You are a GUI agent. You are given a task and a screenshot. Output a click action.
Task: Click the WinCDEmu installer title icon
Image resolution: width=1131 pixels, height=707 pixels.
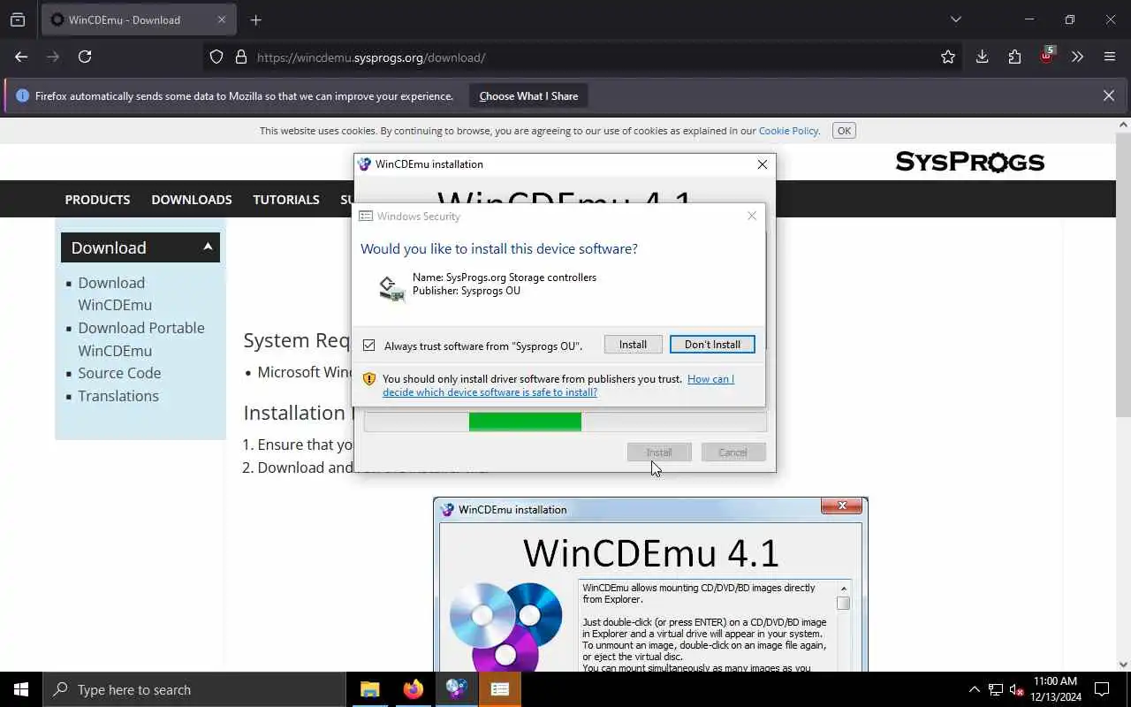coord(364,164)
